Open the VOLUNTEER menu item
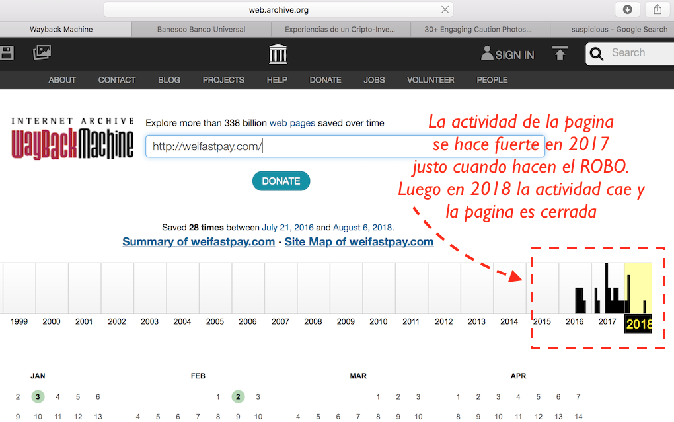The height and width of the screenshot is (422, 674). click(x=431, y=80)
